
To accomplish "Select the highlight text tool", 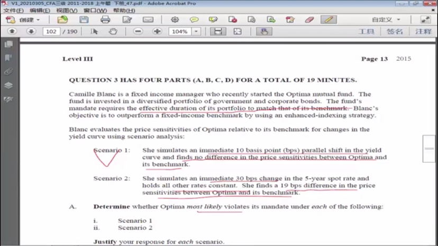I will pos(213,20).
